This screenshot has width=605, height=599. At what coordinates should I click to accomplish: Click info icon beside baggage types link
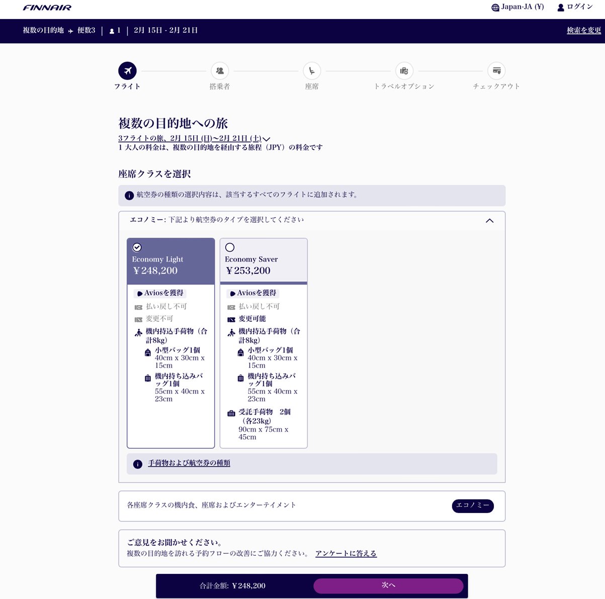point(137,464)
